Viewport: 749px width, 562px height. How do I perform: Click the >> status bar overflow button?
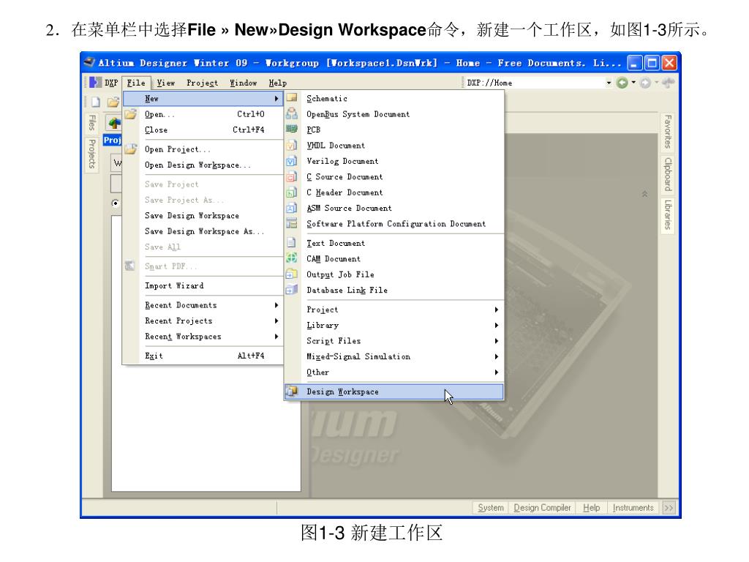(x=669, y=508)
